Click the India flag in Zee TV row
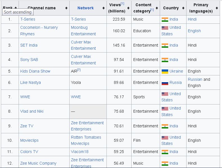Viewport: 222px width, 168px height. coord(165,126)
